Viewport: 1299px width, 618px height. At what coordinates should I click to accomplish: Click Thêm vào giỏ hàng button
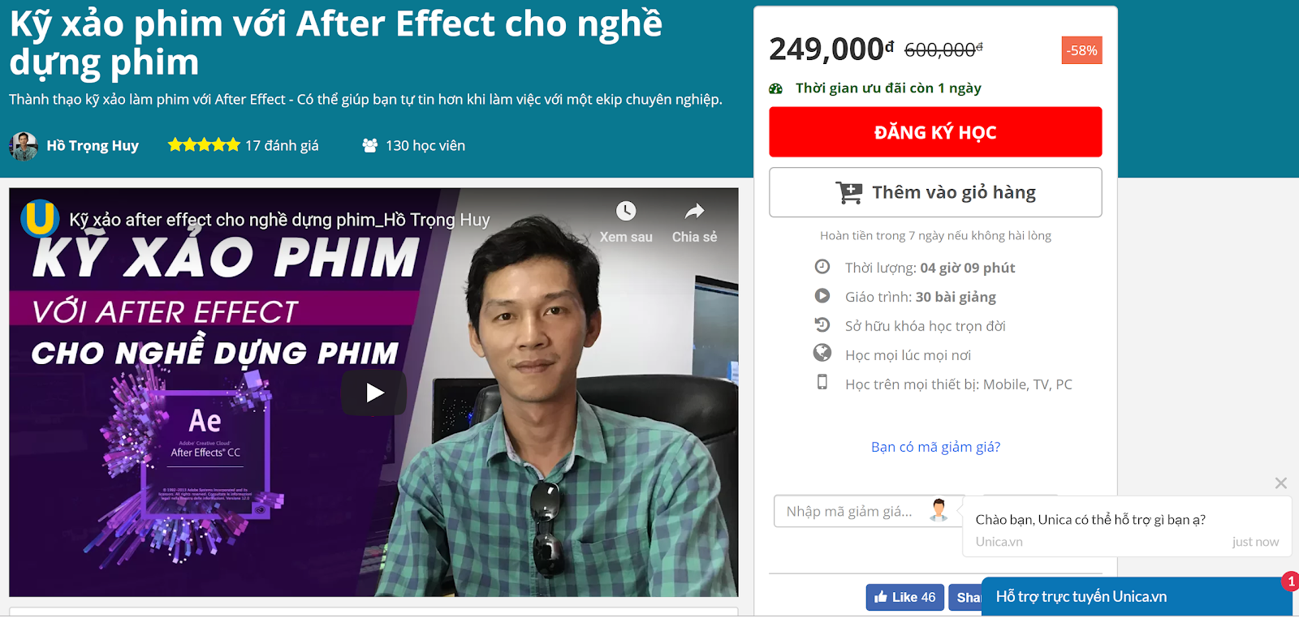[x=935, y=192]
